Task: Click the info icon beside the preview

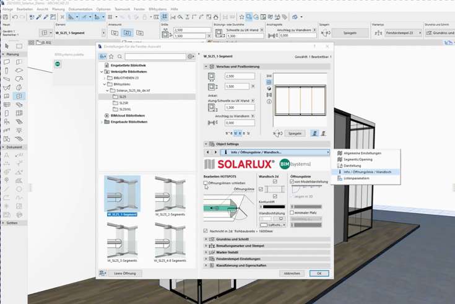Action: click(x=269, y=102)
